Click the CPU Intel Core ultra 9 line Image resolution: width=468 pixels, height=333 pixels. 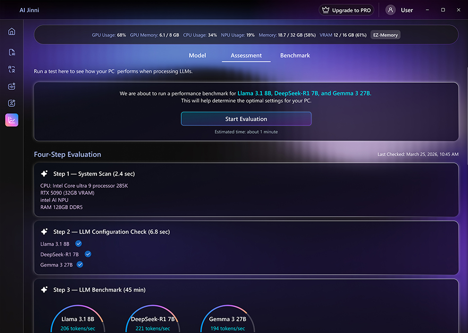[x=84, y=186]
